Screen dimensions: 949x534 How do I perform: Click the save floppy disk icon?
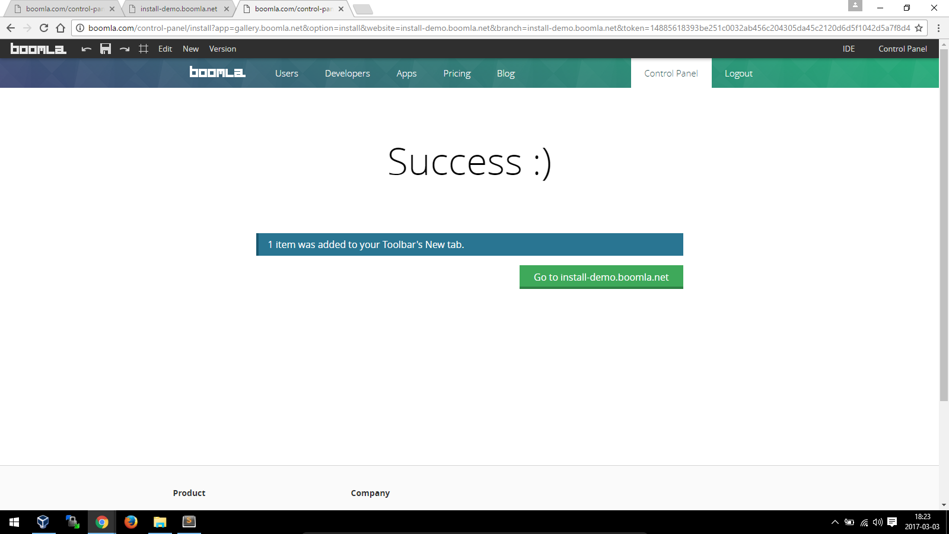coord(106,49)
